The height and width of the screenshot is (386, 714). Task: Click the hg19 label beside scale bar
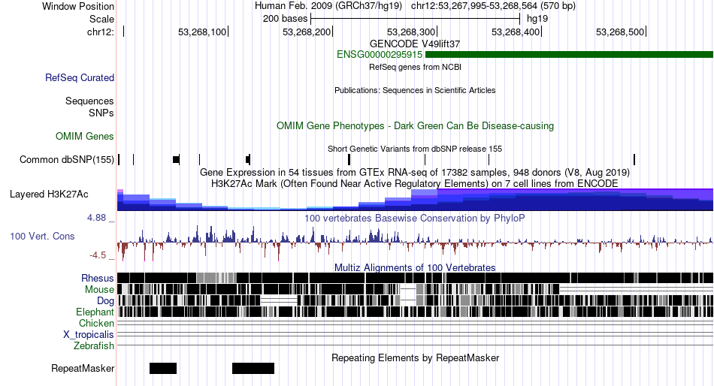[x=537, y=19]
